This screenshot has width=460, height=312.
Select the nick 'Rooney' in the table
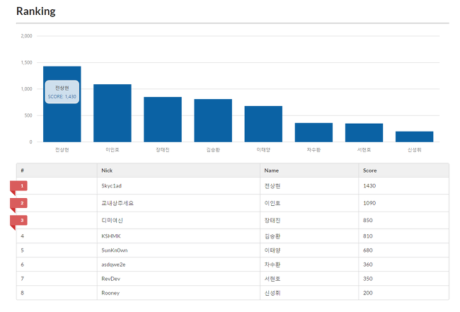[110, 293]
